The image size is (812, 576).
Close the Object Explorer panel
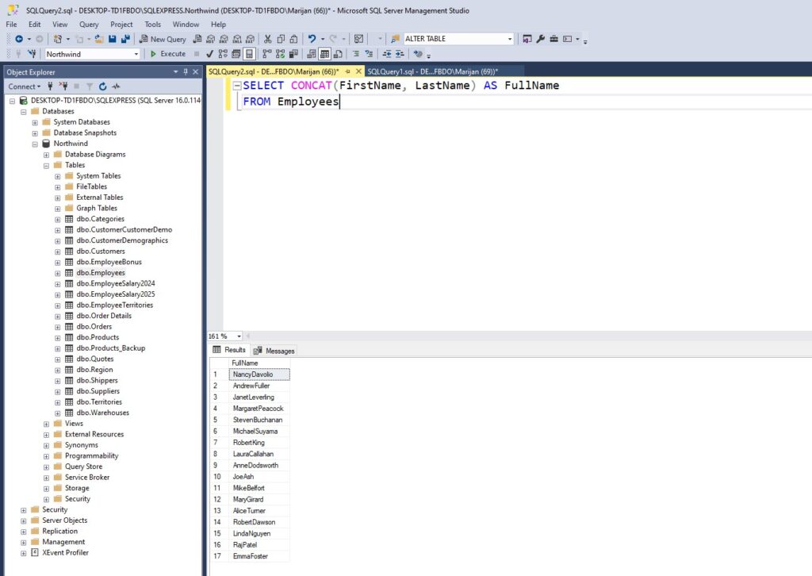(195, 72)
